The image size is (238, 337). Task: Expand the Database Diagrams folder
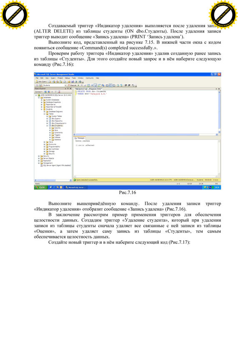[x=45, y=111]
